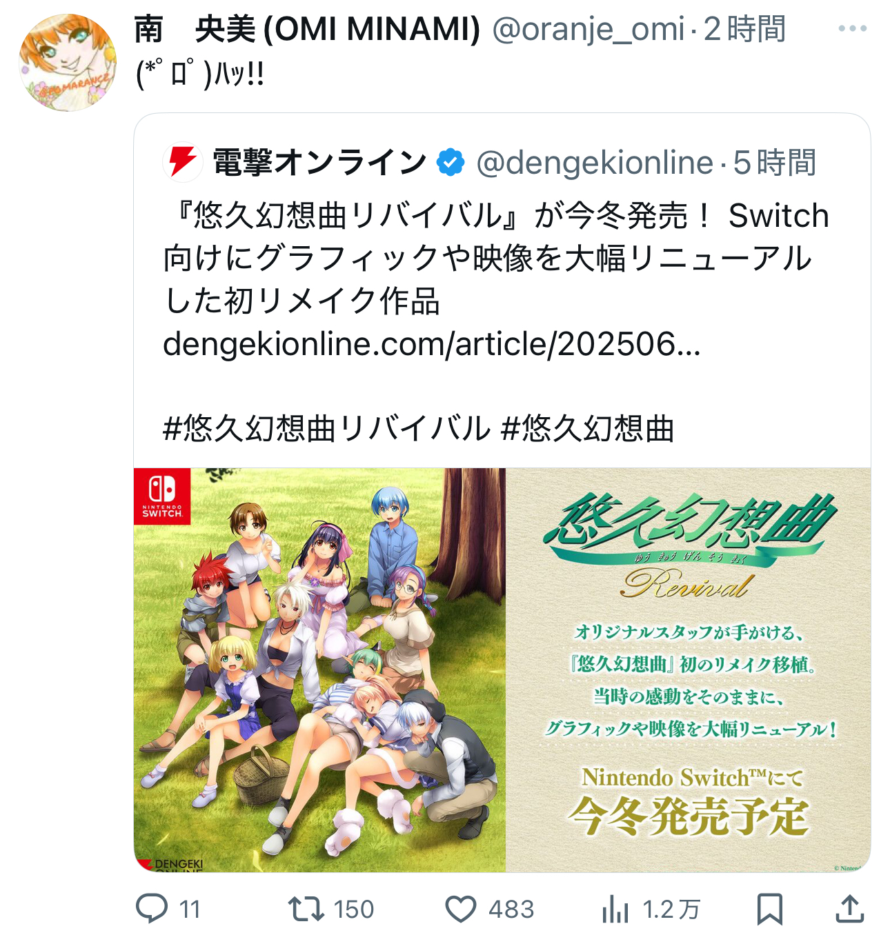The width and height of the screenshot is (890, 935).
Task: Click the 南 央美 (OMI MINAMI) display name
Action: click(x=307, y=29)
